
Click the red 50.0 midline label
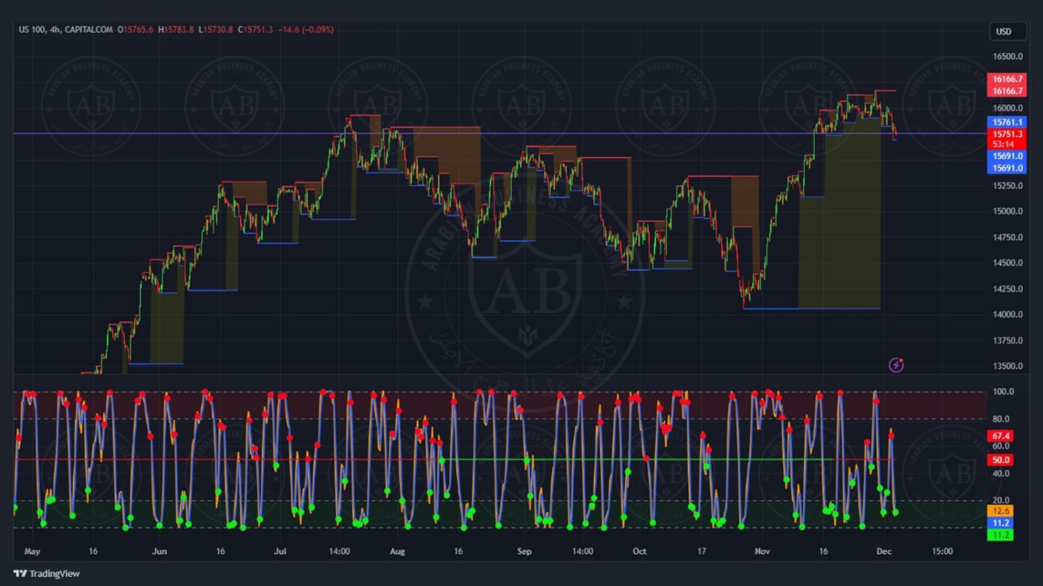click(x=1001, y=460)
